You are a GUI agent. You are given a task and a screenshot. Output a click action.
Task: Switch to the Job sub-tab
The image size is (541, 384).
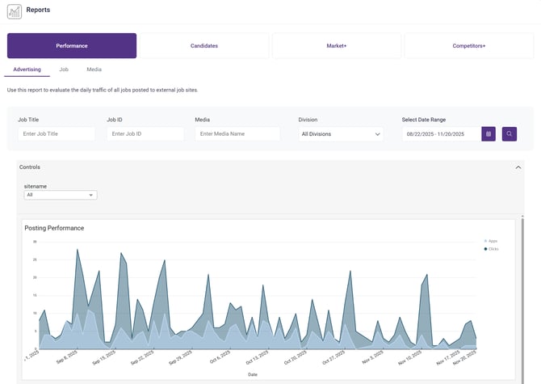tap(64, 70)
